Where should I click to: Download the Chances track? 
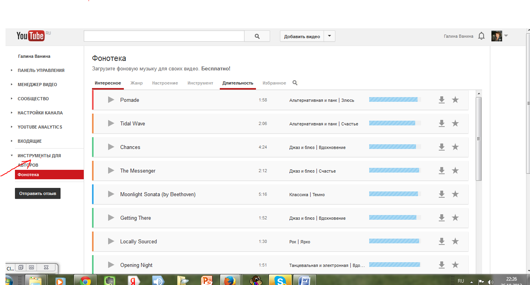point(442,147)
